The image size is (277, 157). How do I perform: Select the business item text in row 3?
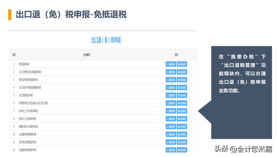28,80
